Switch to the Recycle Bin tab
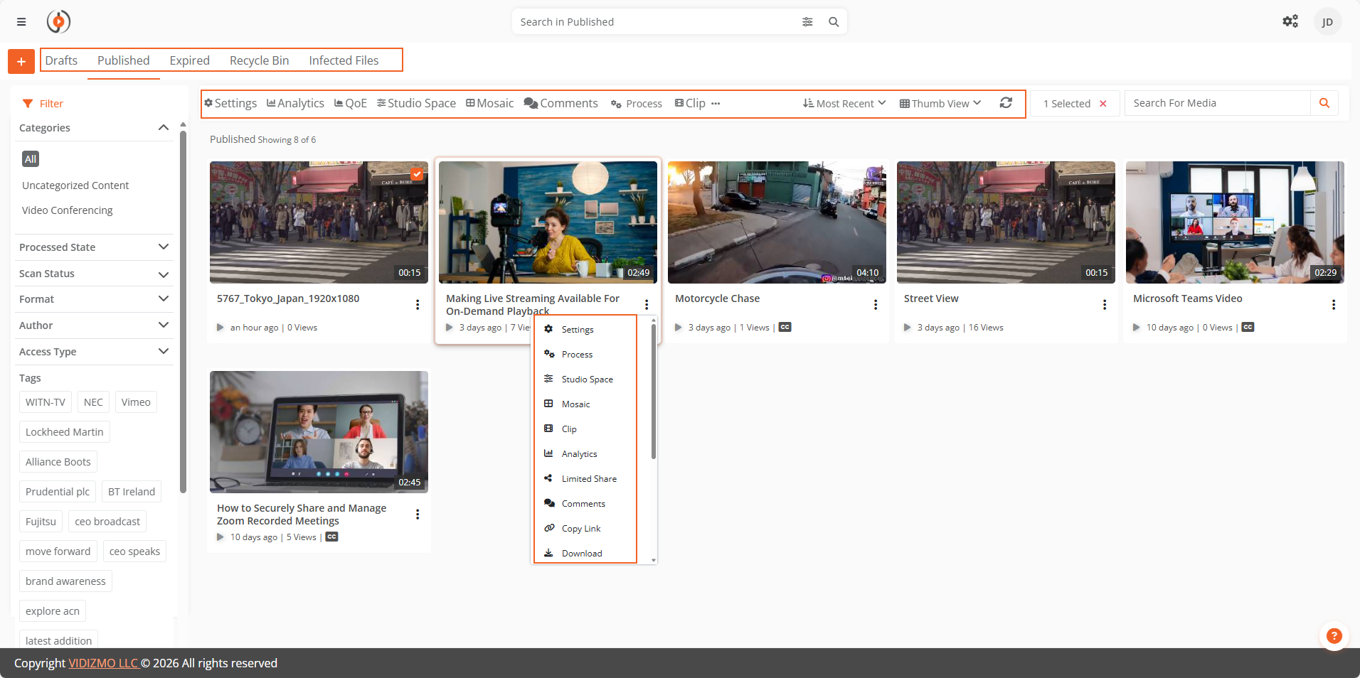Viewport: 1360px width, 678px height. point(259,60)
